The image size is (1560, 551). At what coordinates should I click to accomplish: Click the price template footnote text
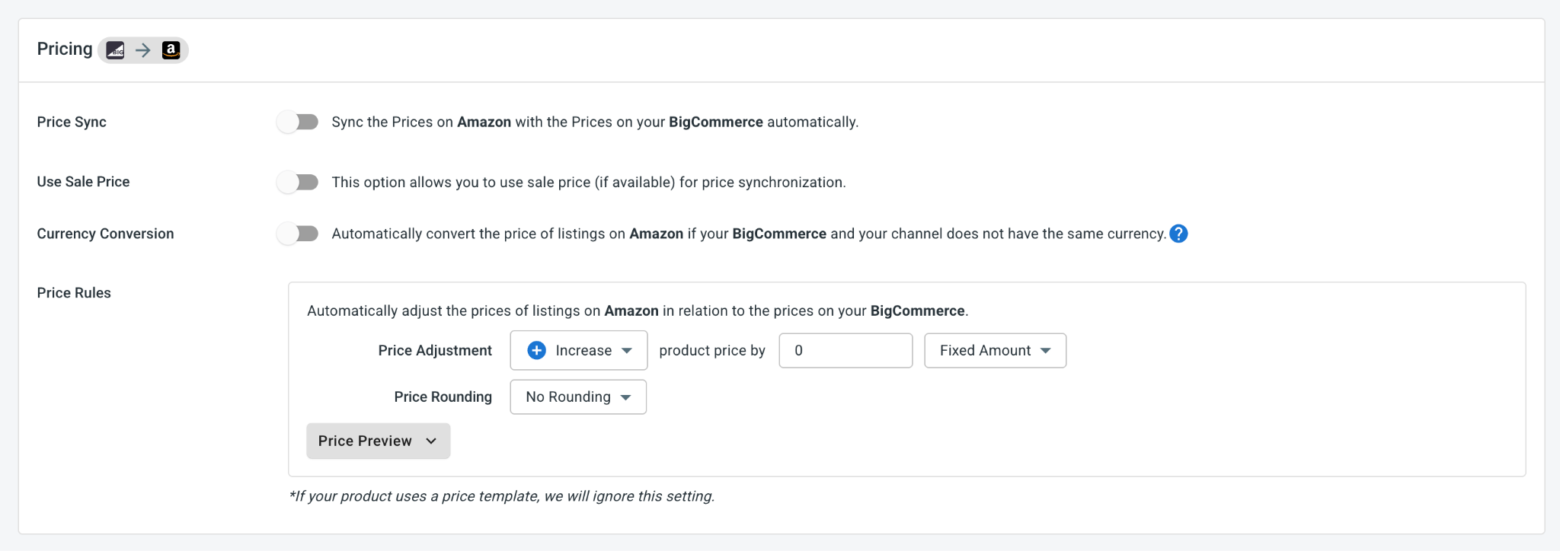point(502,496)
